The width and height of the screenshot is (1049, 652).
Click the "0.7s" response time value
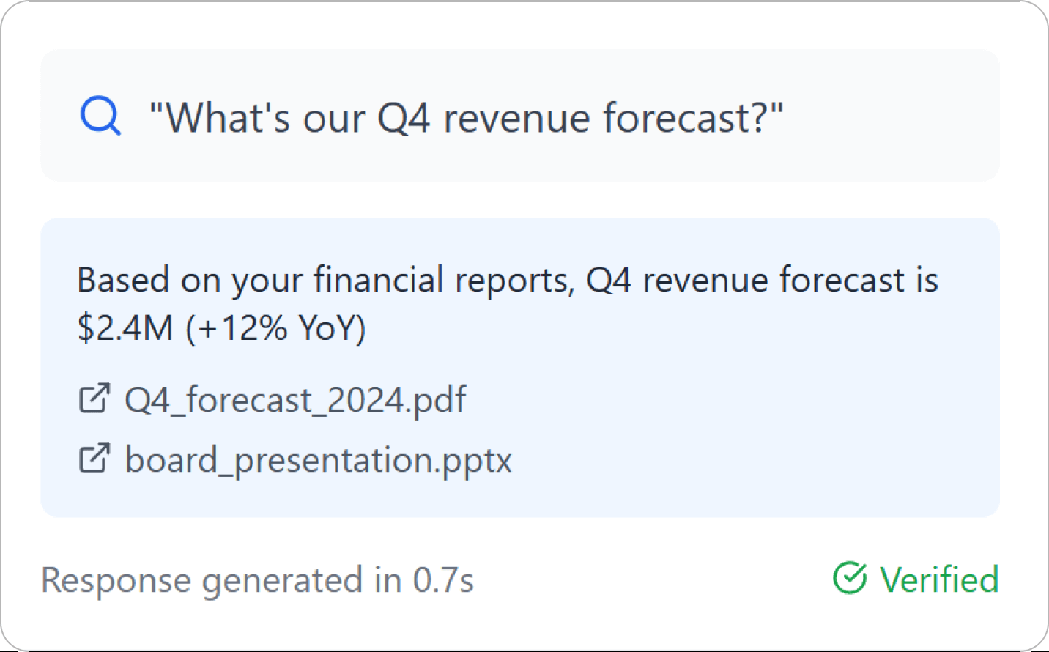pos(443,580)
